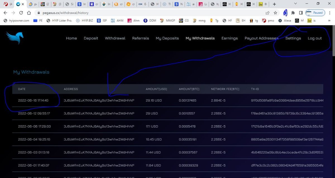
Task: Reload the page with the refresh icon
Action: (x=21, y=13)
